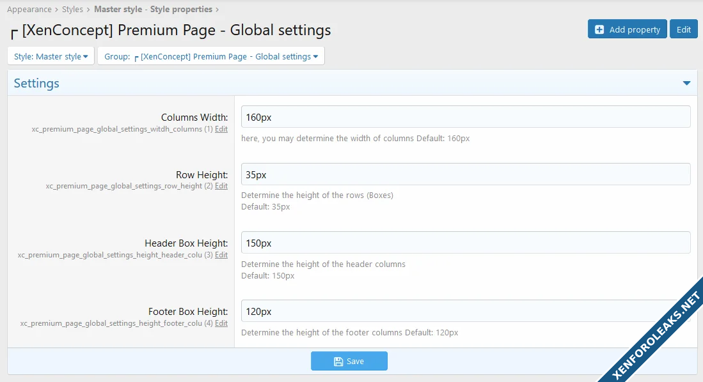Open the Group selection dropdown
Image resolution: width=703 pixels, height=382 pixels.
[x=211, y=56]
